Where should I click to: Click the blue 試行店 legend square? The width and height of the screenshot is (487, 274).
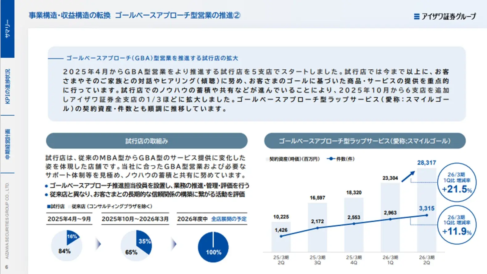tap(48, 207)
